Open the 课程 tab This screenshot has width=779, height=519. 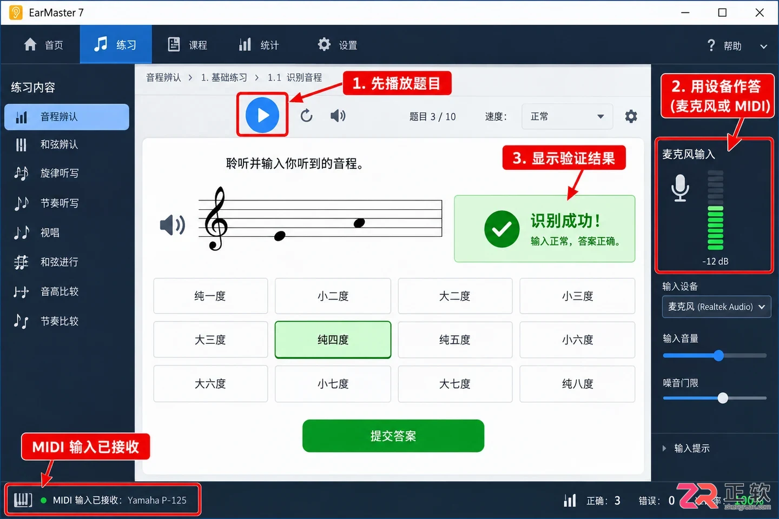(187, 45)
